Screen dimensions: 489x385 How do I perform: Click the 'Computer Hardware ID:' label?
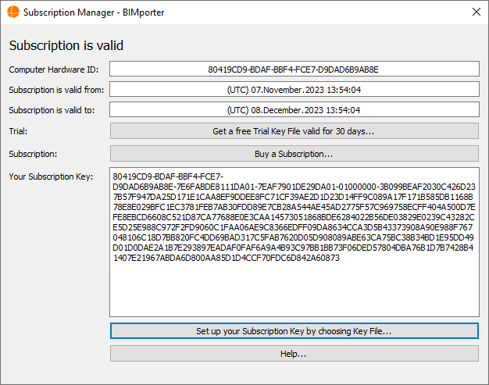point(54,70)
